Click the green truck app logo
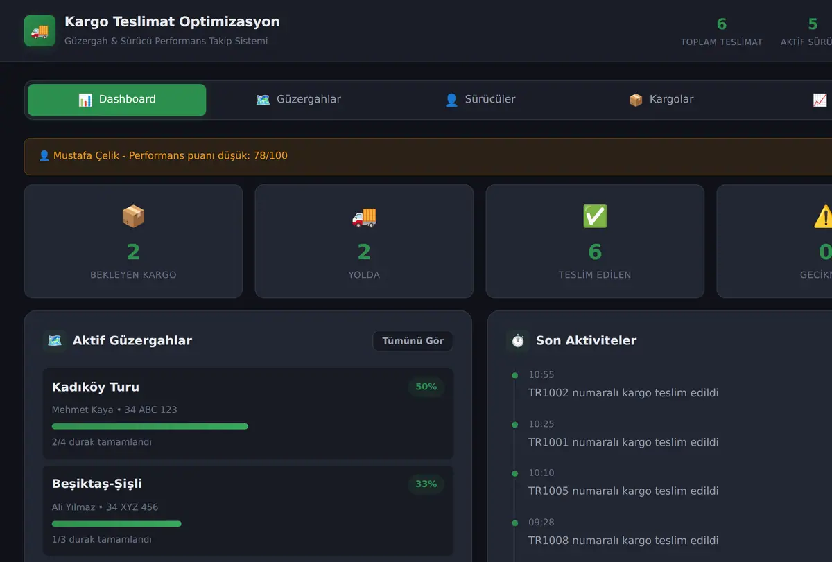Image resolution: width=832 pixels, height=562 pixels. pos(40,31)
